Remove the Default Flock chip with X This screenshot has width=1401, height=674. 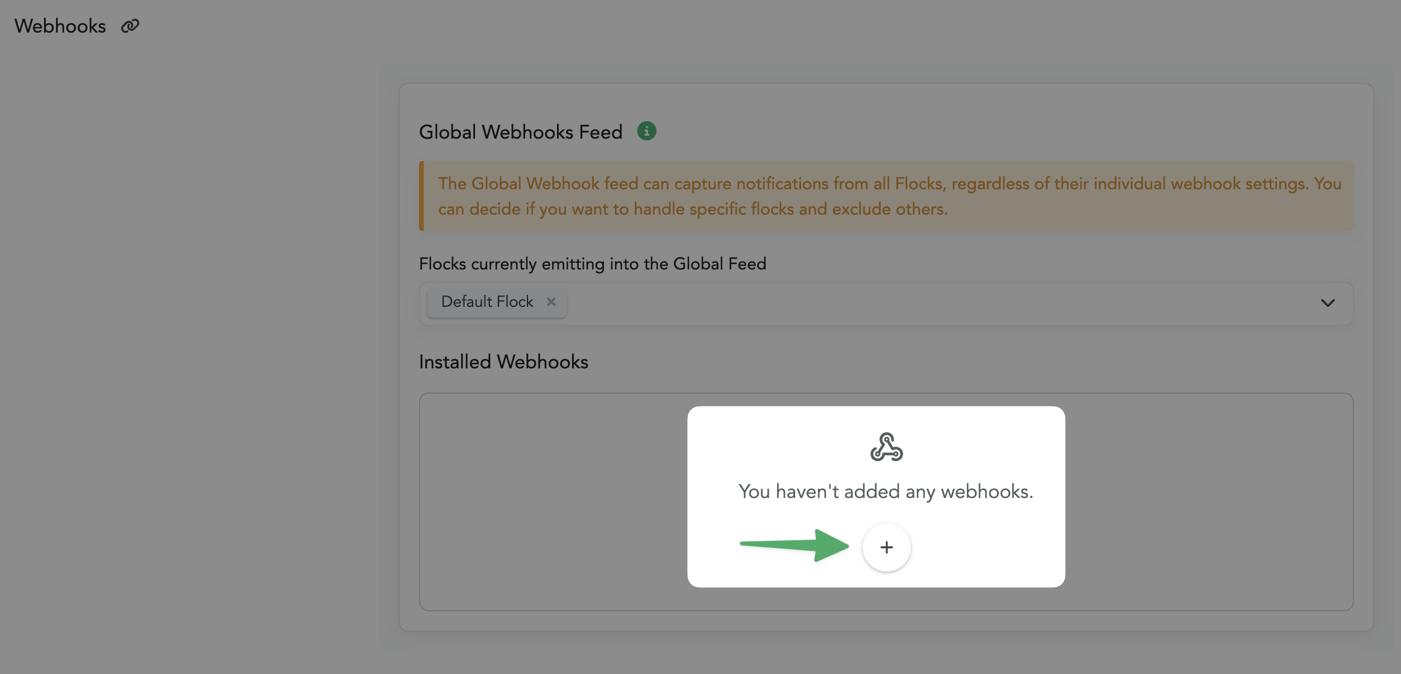[551, 301]
